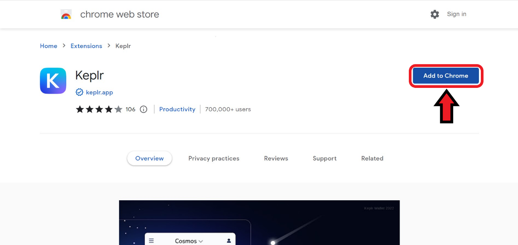The image size is (518, 245).
Task: Click the Keplr extension title
Action: [x=89, y=75]
